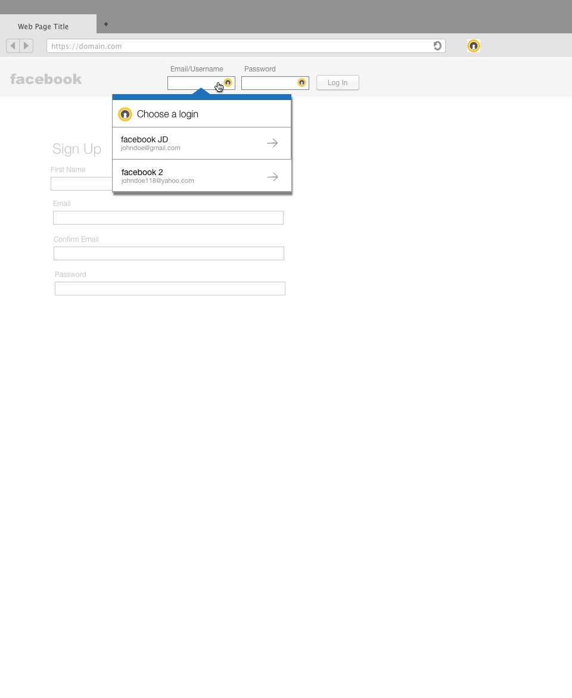The width and height of the screenshot is (572, 698).
Task: Click the Email input field under Sign Up
Action: point(168,217)
